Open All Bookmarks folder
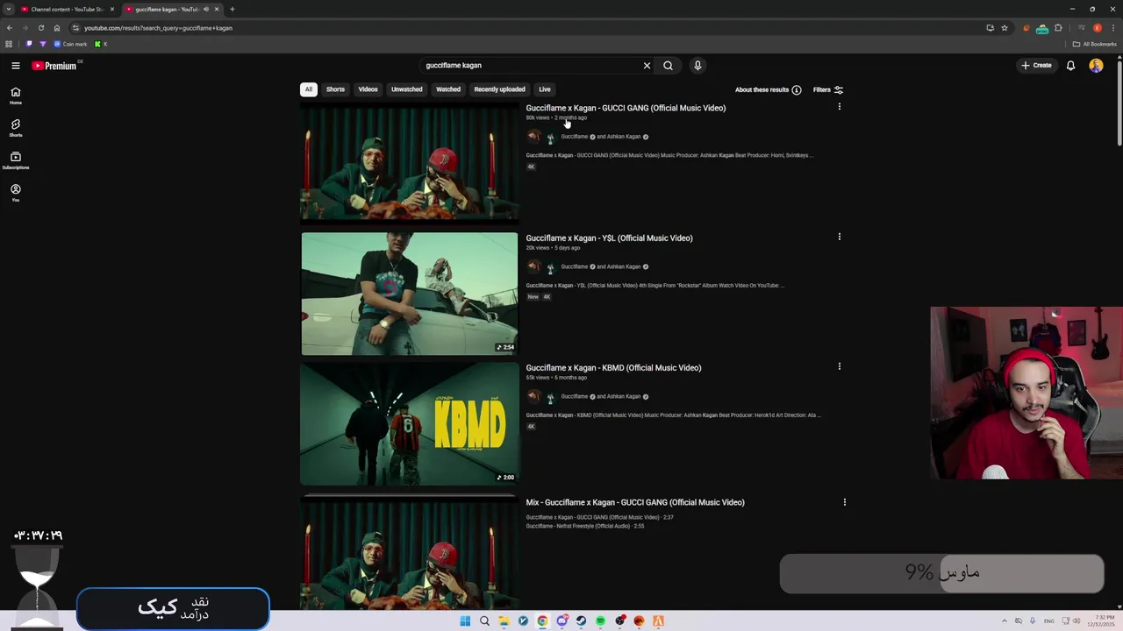1123x631 pixels. [1094, 44]
